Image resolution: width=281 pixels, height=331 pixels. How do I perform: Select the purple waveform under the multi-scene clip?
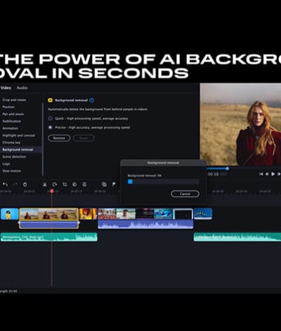[x=145, y=225]
